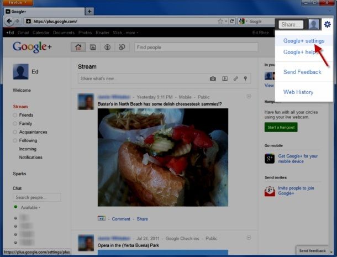Screen dimensions: 337x257
Task: Open the Circles icon in Google+ toolbar
Action: click(x=122, y=47)
